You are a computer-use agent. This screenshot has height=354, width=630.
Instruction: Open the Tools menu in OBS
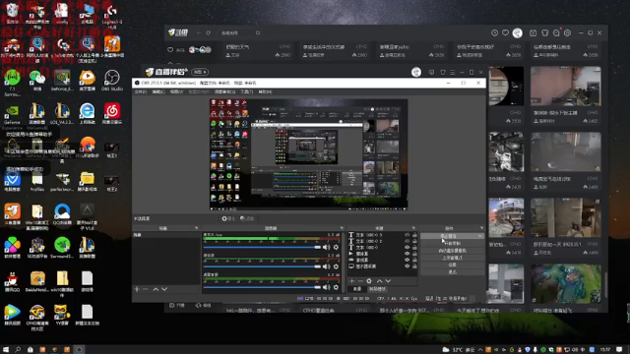tap(246, 91)
